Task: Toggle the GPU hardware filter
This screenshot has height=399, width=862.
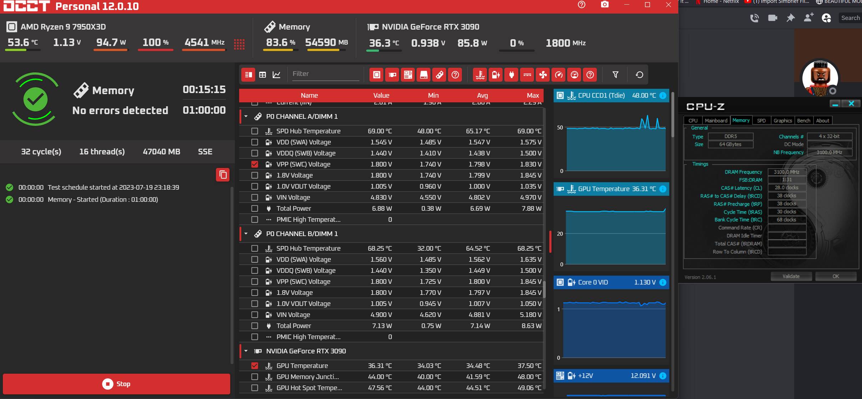Action: 392,75
